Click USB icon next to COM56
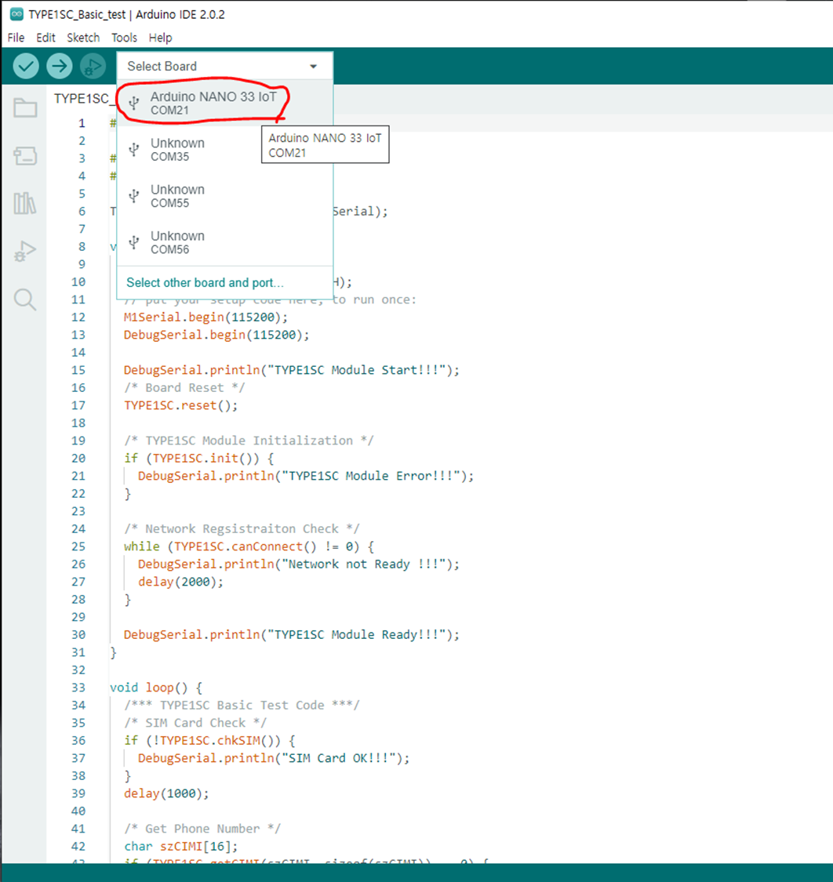Screen dimensions: 833x882 [x=134, y=242]
